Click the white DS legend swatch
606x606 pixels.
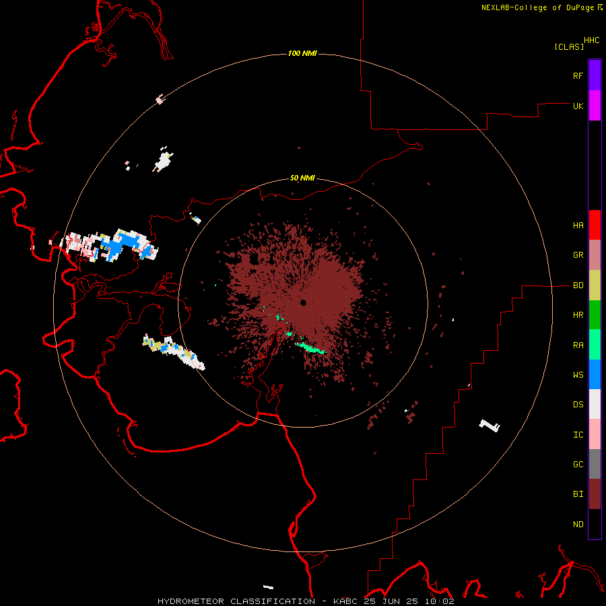point(595,404)
